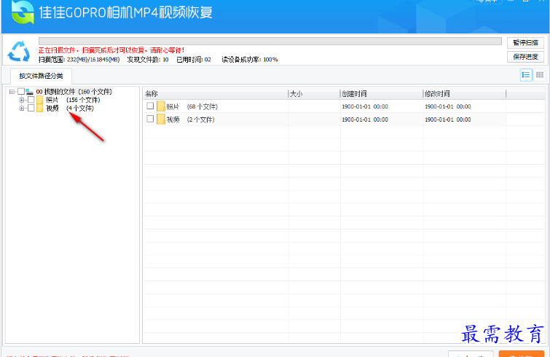This screenshot has height=357, width=550.
Task: Expand the 照片 tree node
Action: click(22, 100)
